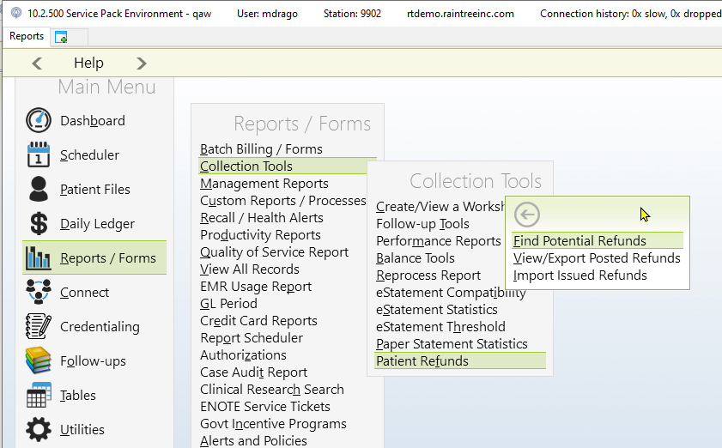The image size is (722, 448).
Task: Click the Scheduler label in Main Menu
Action: tap(89, 154)
